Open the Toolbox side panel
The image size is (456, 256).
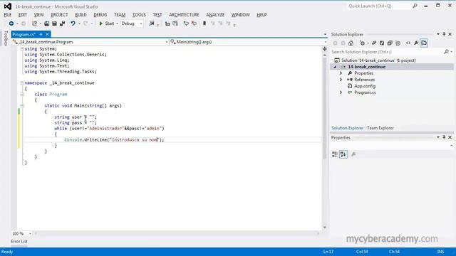[6, 38]
